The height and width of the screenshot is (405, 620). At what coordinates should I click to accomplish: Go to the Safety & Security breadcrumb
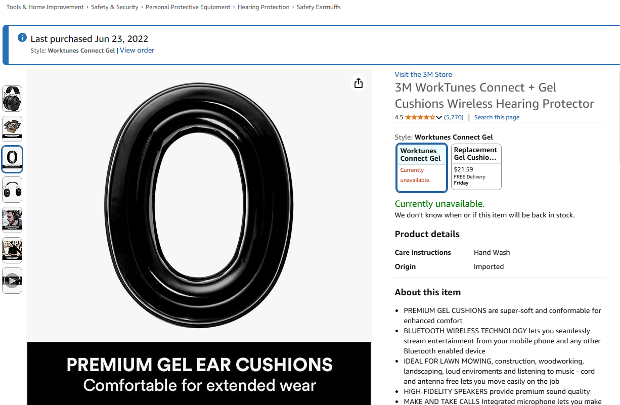(115, 7)
